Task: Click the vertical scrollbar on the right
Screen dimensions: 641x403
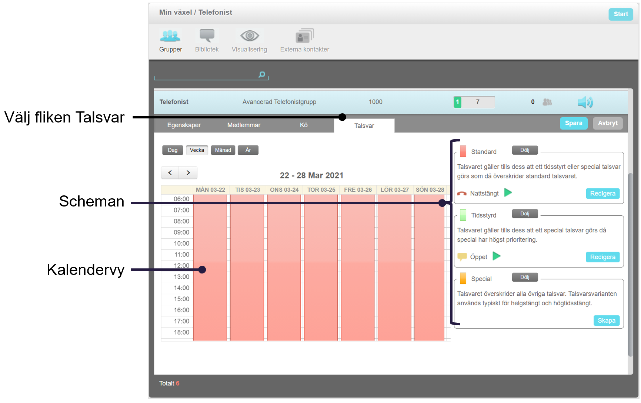Action: pyautogui.click(x=630, y=265)
